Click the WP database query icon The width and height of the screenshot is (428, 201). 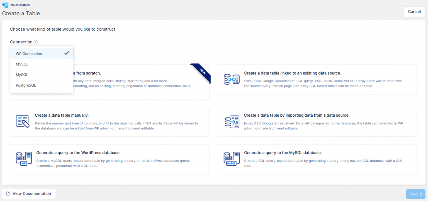[24, 159]
